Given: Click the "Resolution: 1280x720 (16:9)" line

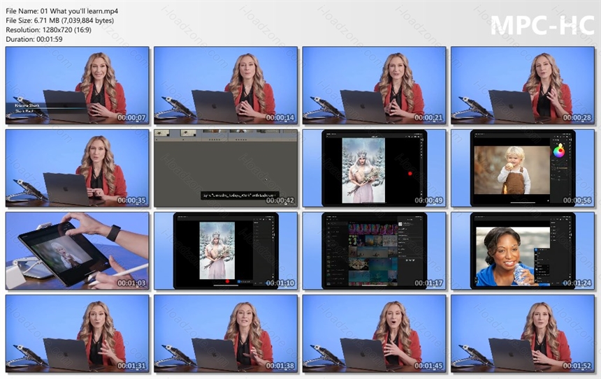Looking at the screenshot, I should 49,30.
